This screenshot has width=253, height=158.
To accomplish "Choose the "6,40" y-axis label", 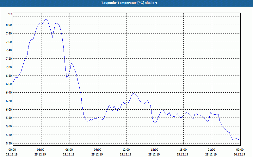I will [x=9, y=93].
